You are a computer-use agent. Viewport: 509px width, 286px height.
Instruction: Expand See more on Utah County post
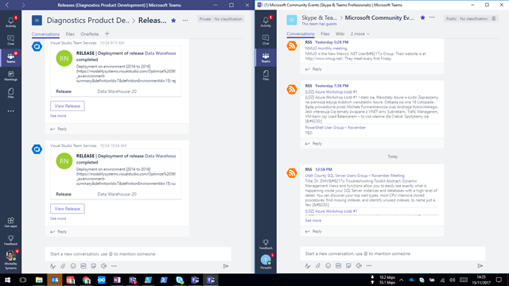point(313,221)
